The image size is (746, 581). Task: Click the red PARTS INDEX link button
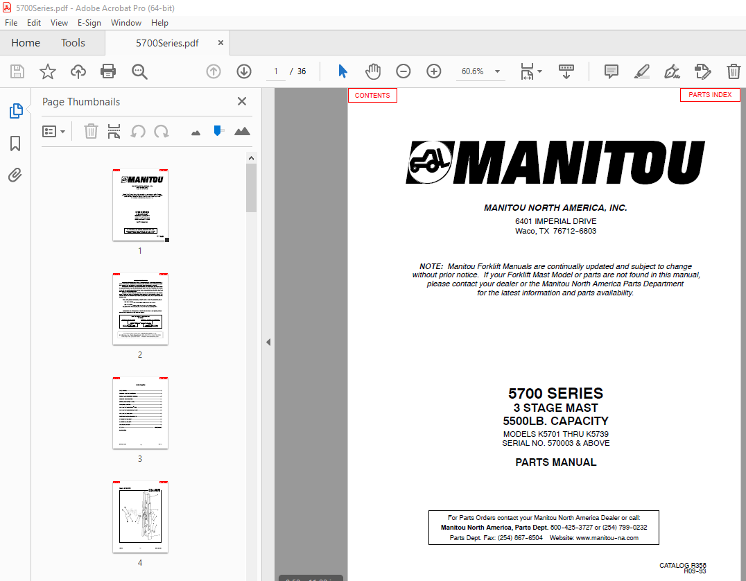click(x=710, y=95)
